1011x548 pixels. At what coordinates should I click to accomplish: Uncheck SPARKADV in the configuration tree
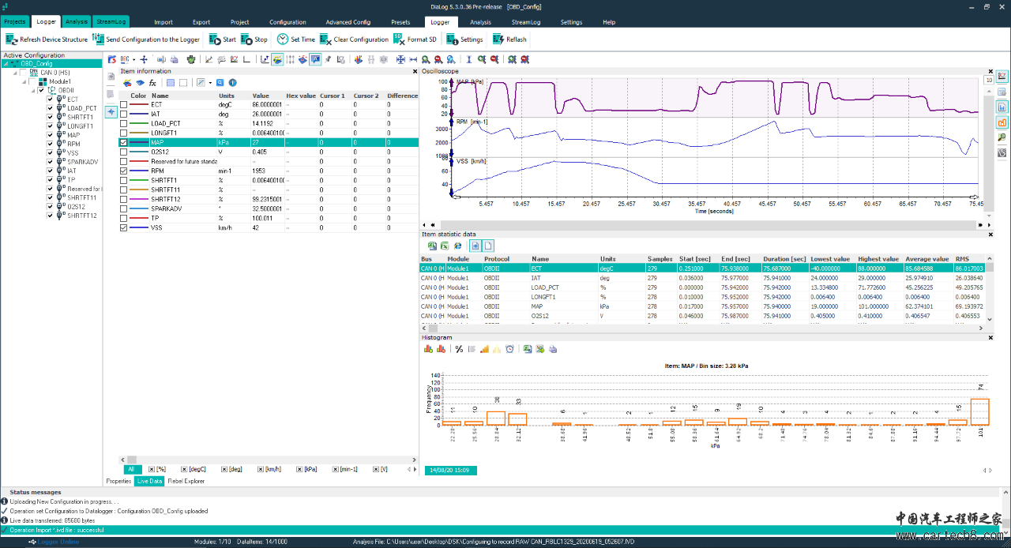[x=50, y=162]
